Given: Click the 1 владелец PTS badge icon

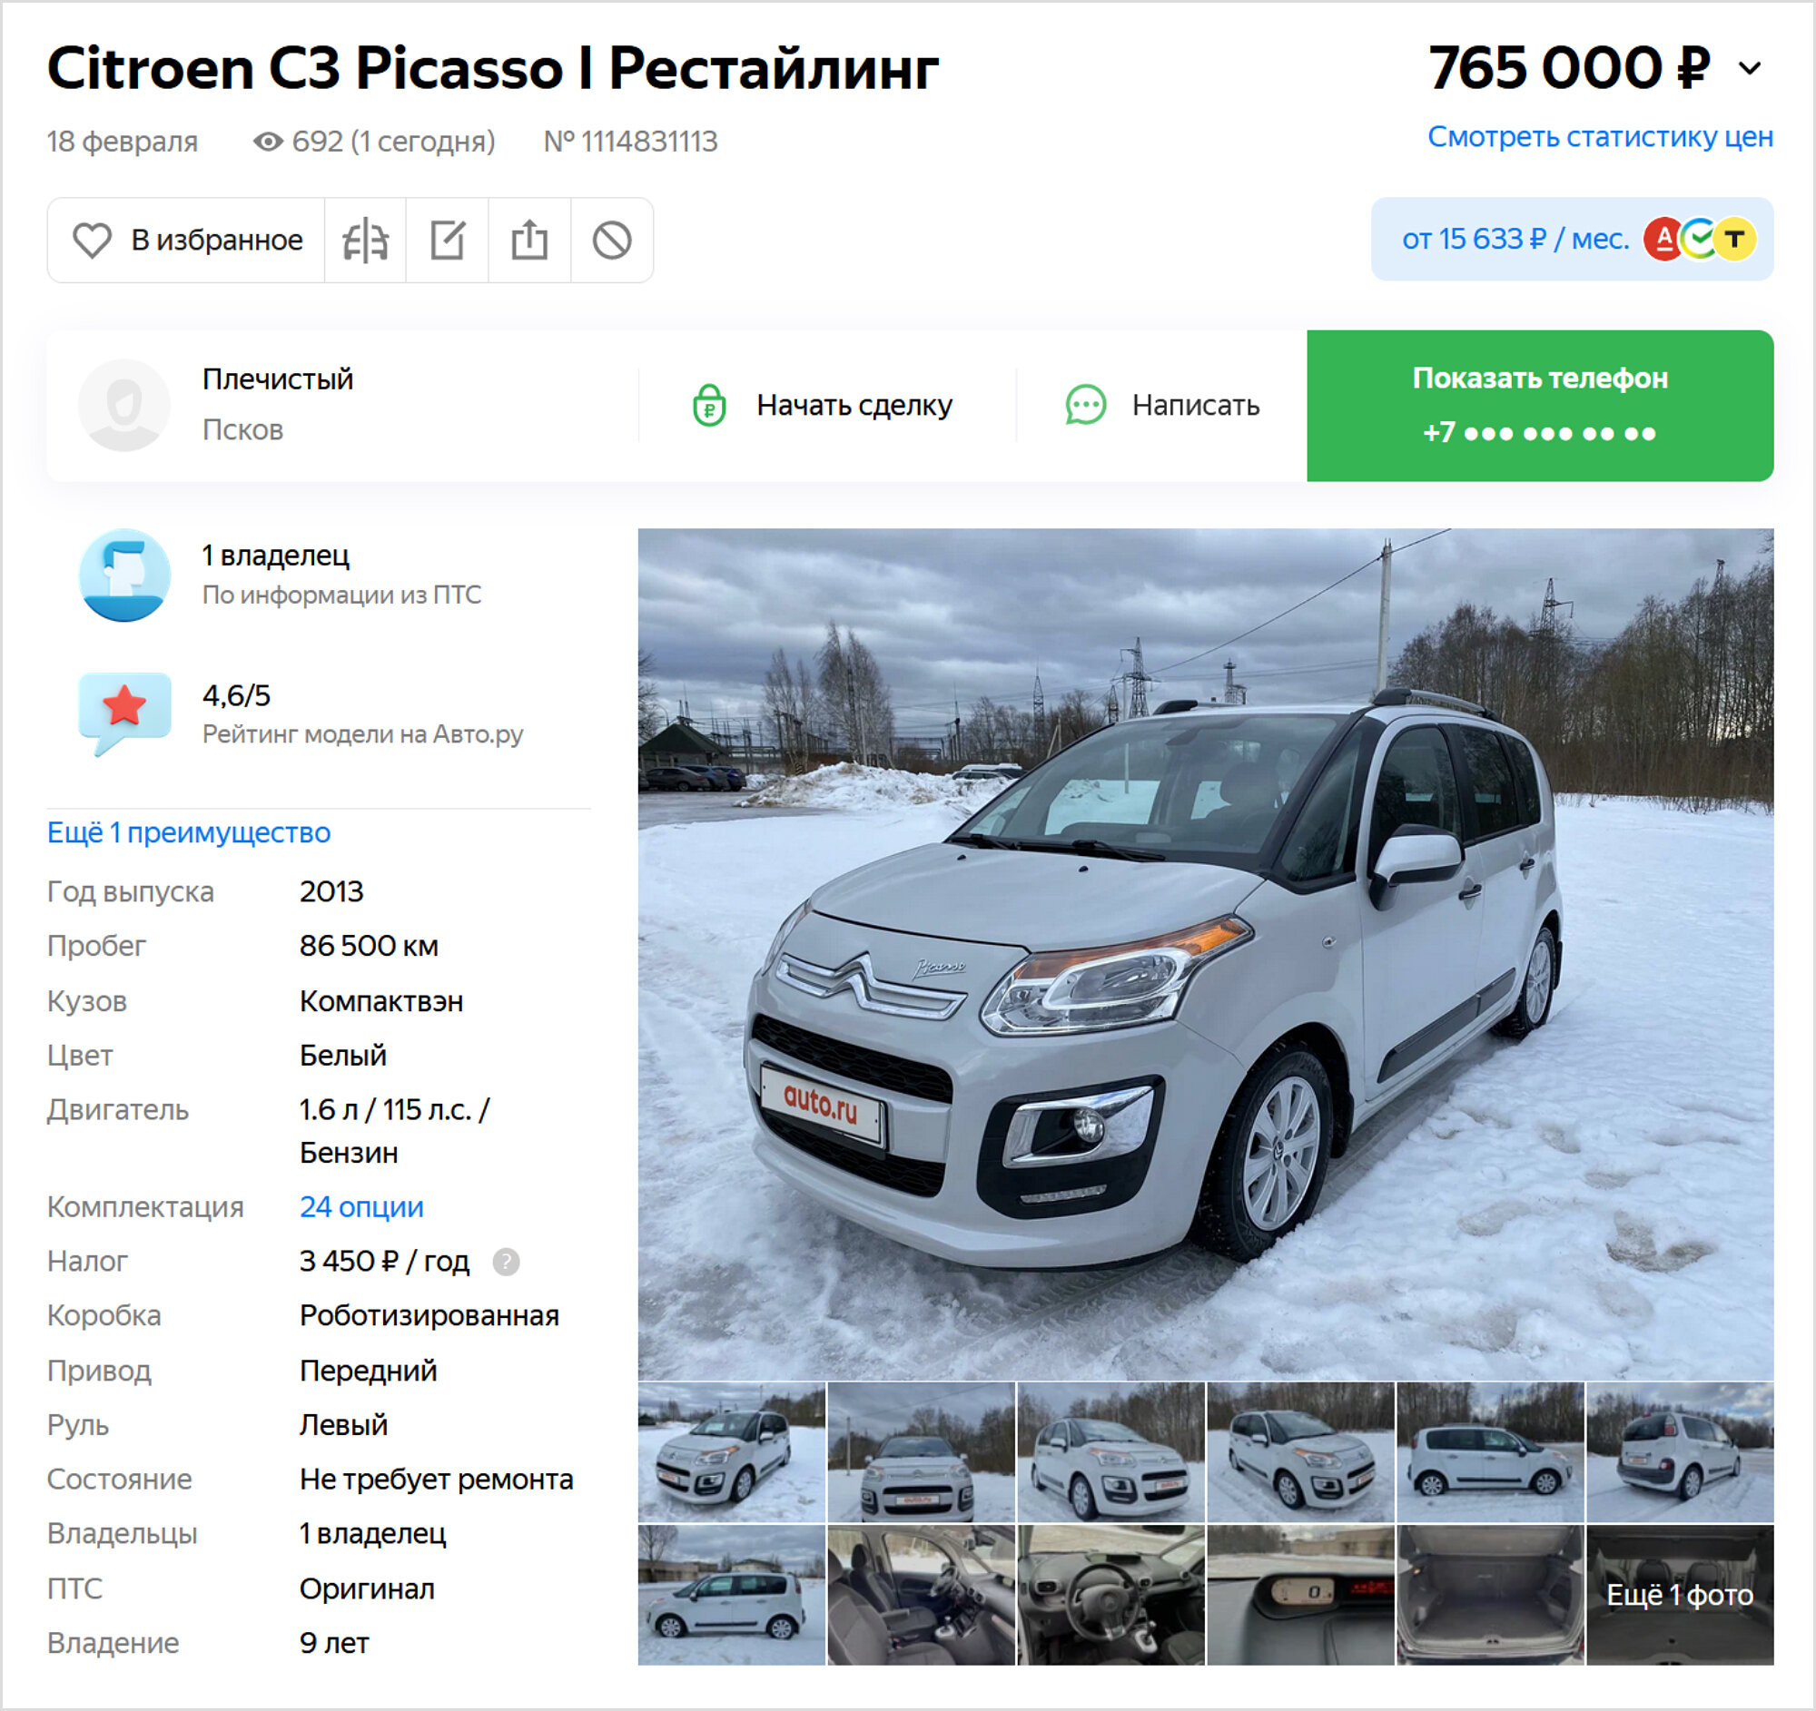Looking at the screenshot, I should pyautogui.click(x=124, y=575).
